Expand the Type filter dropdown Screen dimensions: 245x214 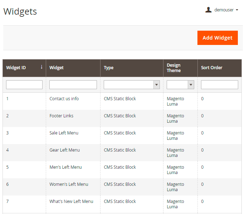click(132, 85)
